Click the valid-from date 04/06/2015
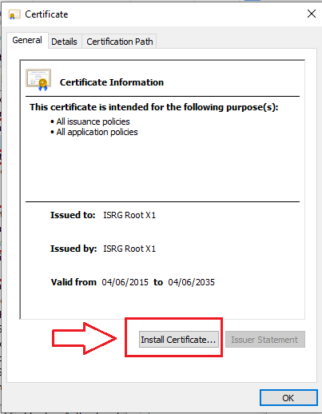The image size is (322, 414). coord(125,282)
